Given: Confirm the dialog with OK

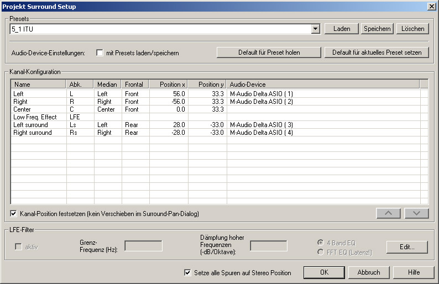Looking at the screenshot, I should tap(324, 272).
